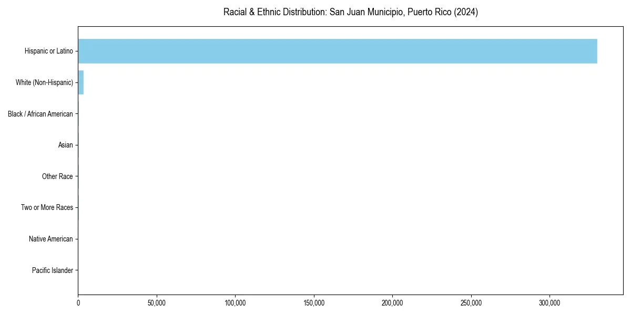The height and width of the screenshot is (315, 631).
Task: Click the Native American category label
Action: click(x=50, y=239)
